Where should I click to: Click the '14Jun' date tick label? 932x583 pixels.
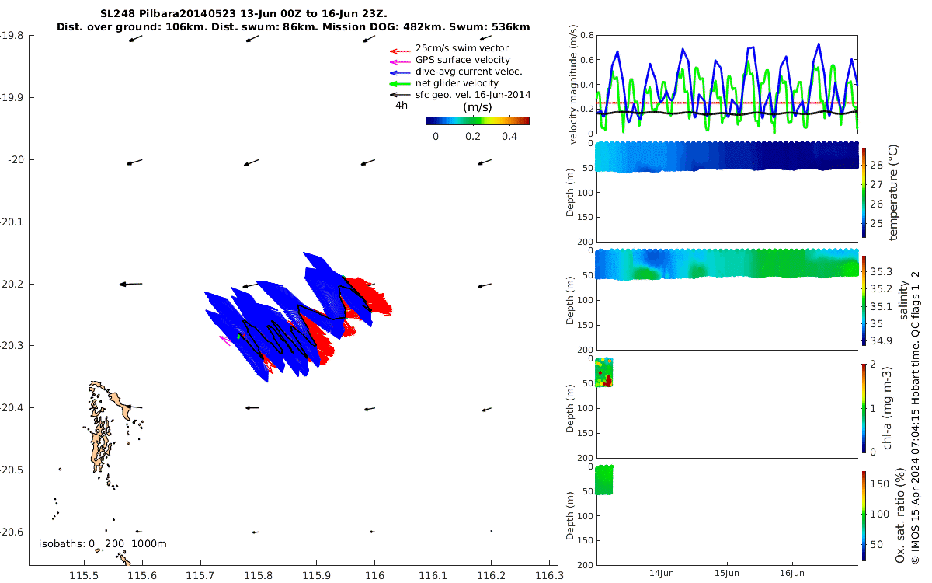point(662,572)
